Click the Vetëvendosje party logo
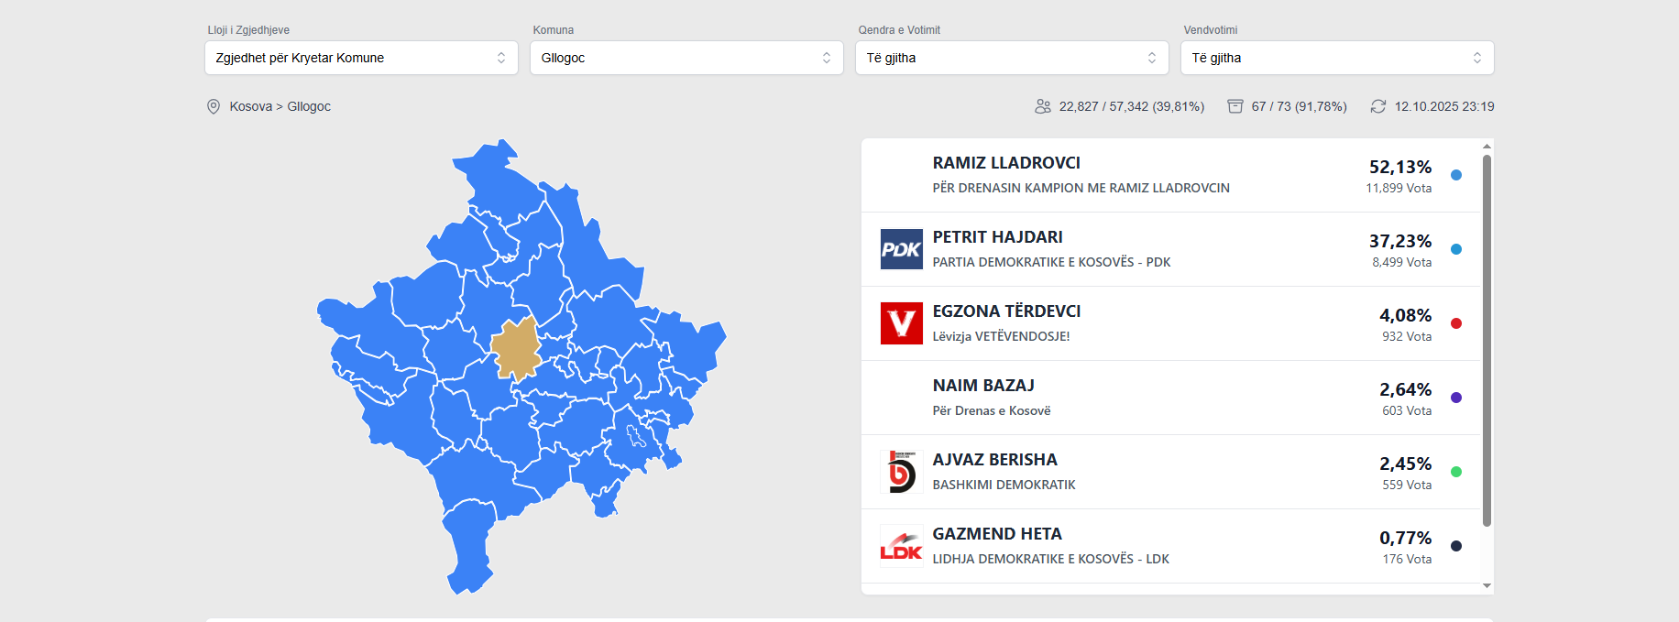This screenshot has height=622, width=1679. pos(901,323)
